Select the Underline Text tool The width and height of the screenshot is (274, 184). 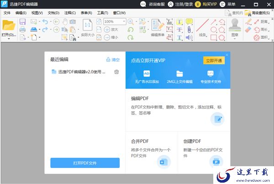[179, 37]
